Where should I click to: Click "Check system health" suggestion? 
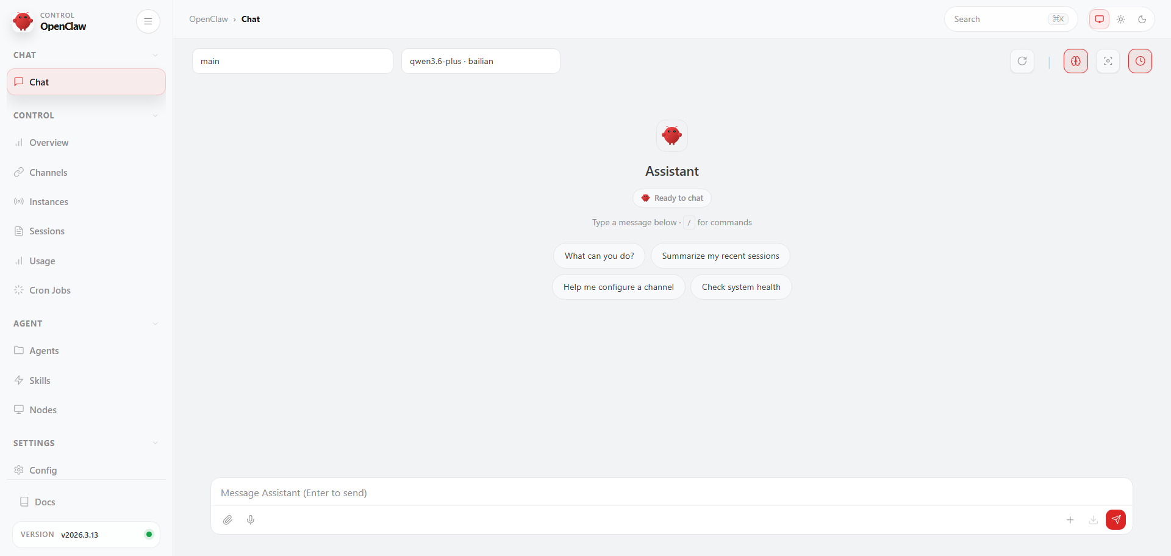tap(741, 287)
